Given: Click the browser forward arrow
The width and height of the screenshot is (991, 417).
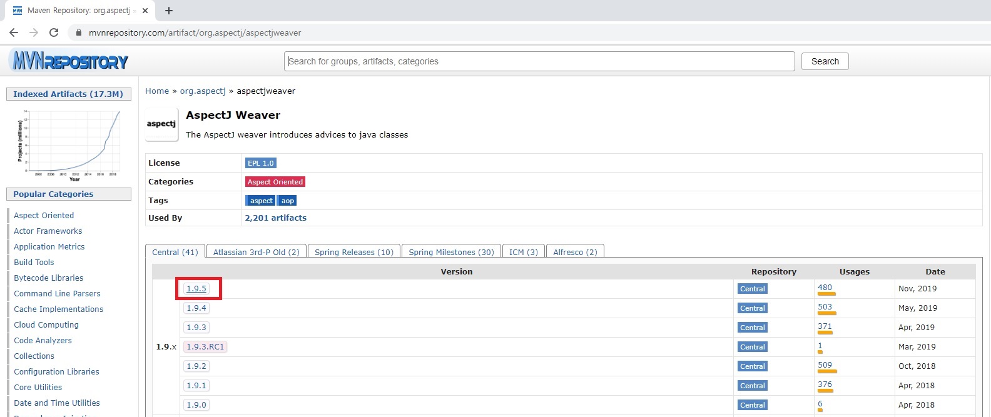Looking at the screenshot, I should [x=34, y=33].
